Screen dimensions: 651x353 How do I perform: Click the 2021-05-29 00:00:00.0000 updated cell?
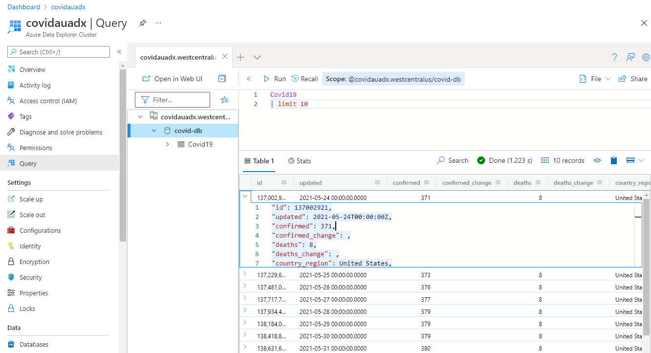333,324
